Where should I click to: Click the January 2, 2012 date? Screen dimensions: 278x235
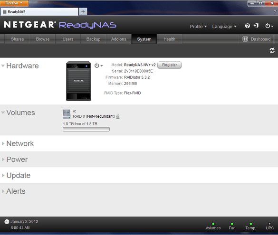[x=24, y=222]
